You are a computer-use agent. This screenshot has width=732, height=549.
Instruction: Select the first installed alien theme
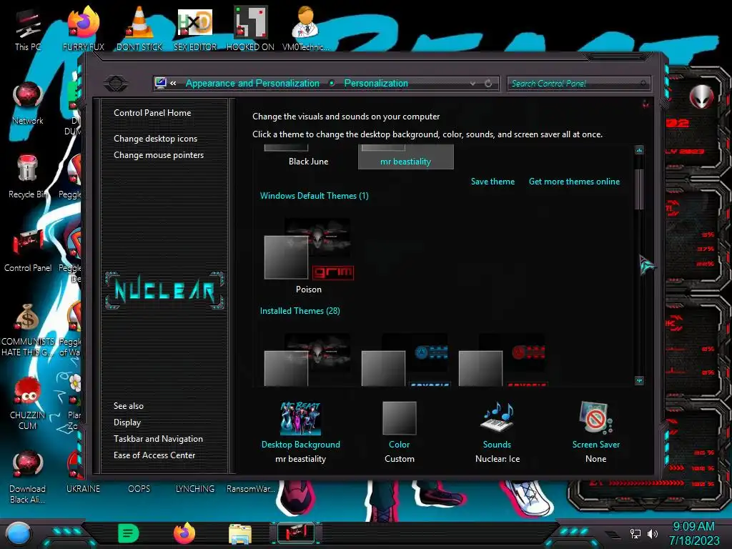[308, 360]
